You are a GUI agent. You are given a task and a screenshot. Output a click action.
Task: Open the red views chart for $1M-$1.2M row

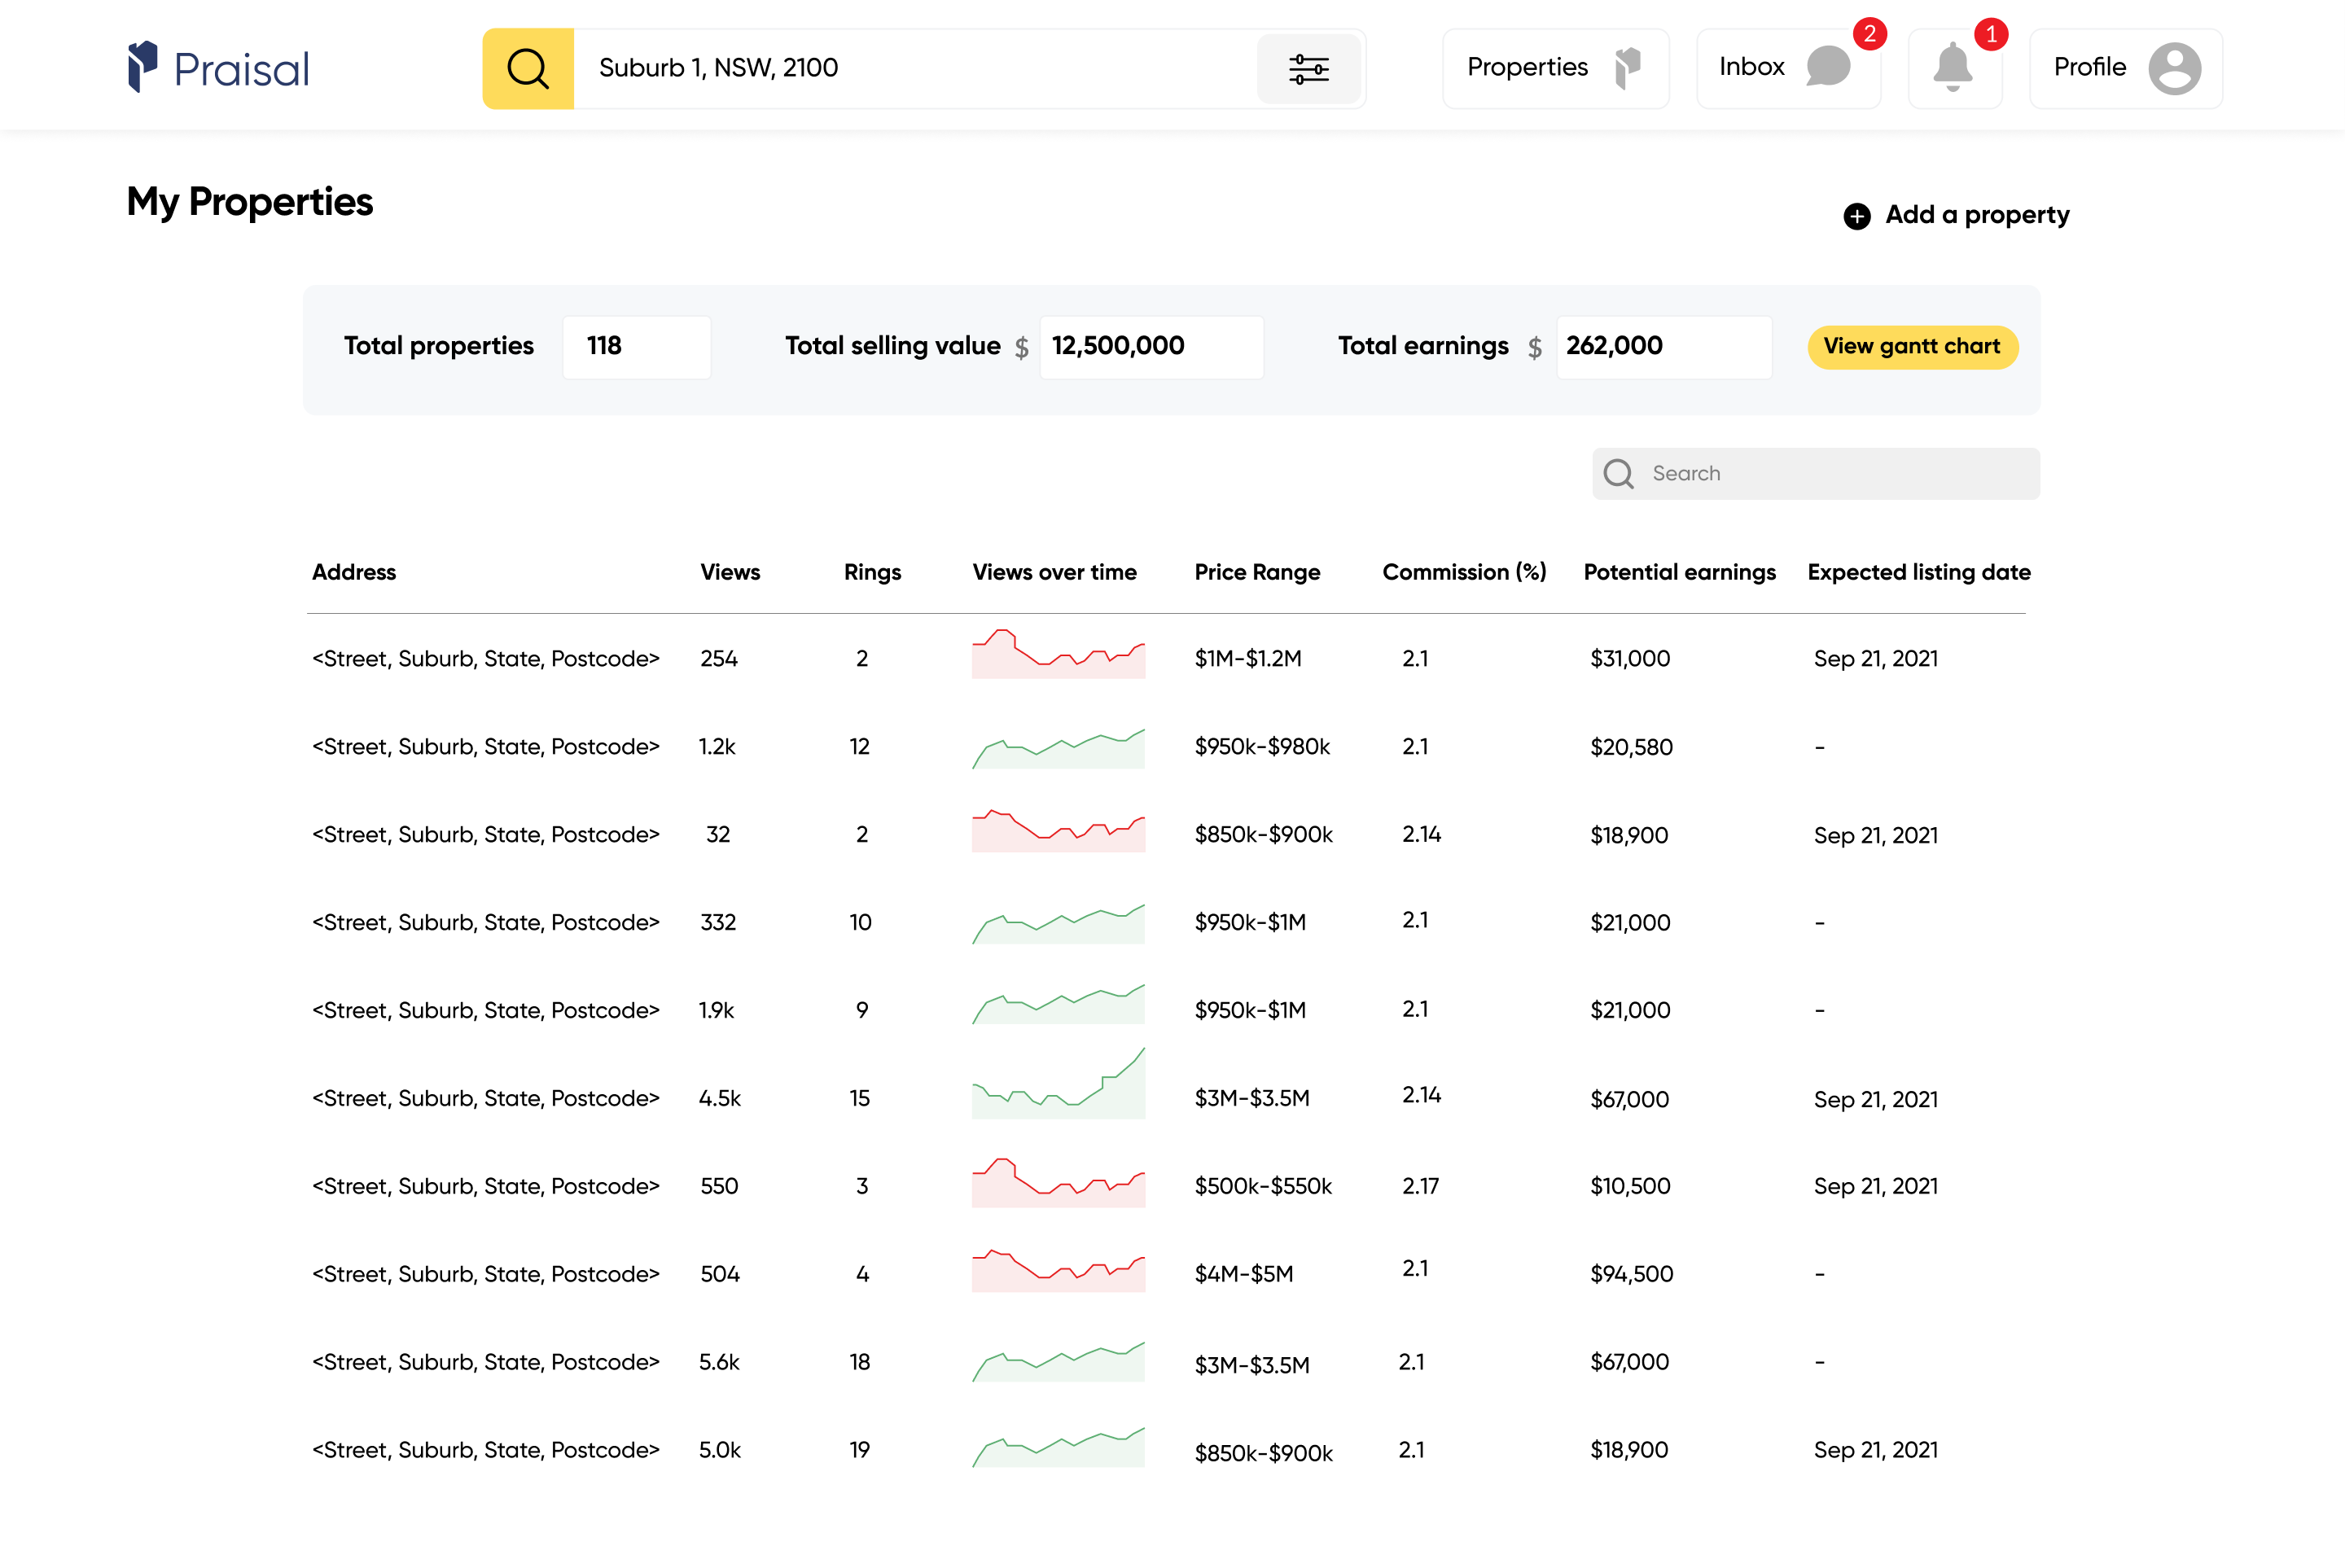click(x=1059, y=654)
